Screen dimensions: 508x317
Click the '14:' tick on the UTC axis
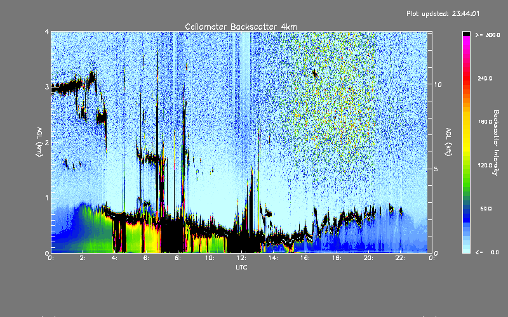coord(273,258)
